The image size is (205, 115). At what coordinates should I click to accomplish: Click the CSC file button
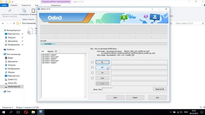point(102,78)
